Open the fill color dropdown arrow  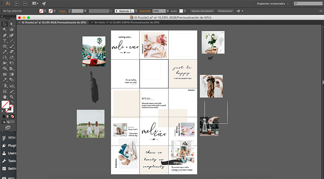(x=45, y=11)
